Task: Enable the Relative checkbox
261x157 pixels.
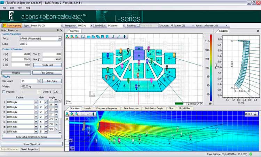Action: [x=138, y=25]
